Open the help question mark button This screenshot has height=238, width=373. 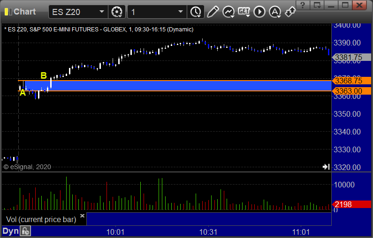pos(303,5)
